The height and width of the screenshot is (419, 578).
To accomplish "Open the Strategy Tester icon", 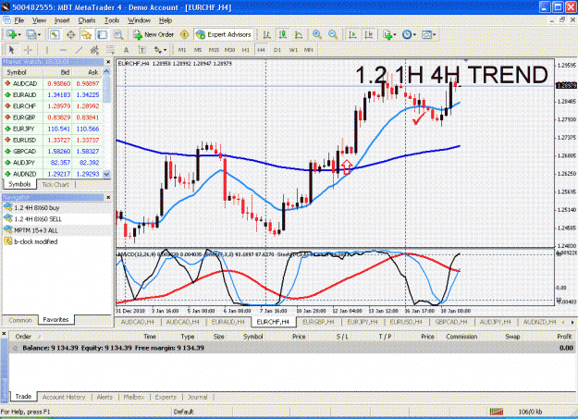I will (x=118, y=34).
